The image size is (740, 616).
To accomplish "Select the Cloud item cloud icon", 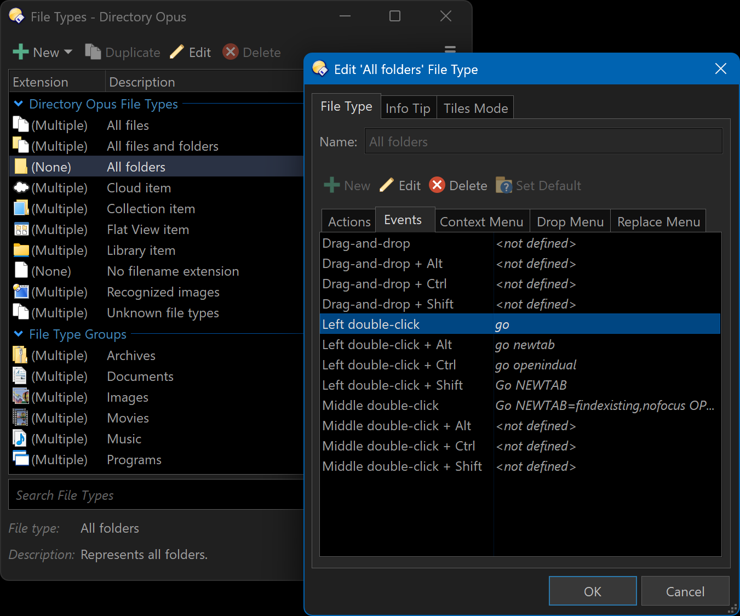I will tap(21, 188).
